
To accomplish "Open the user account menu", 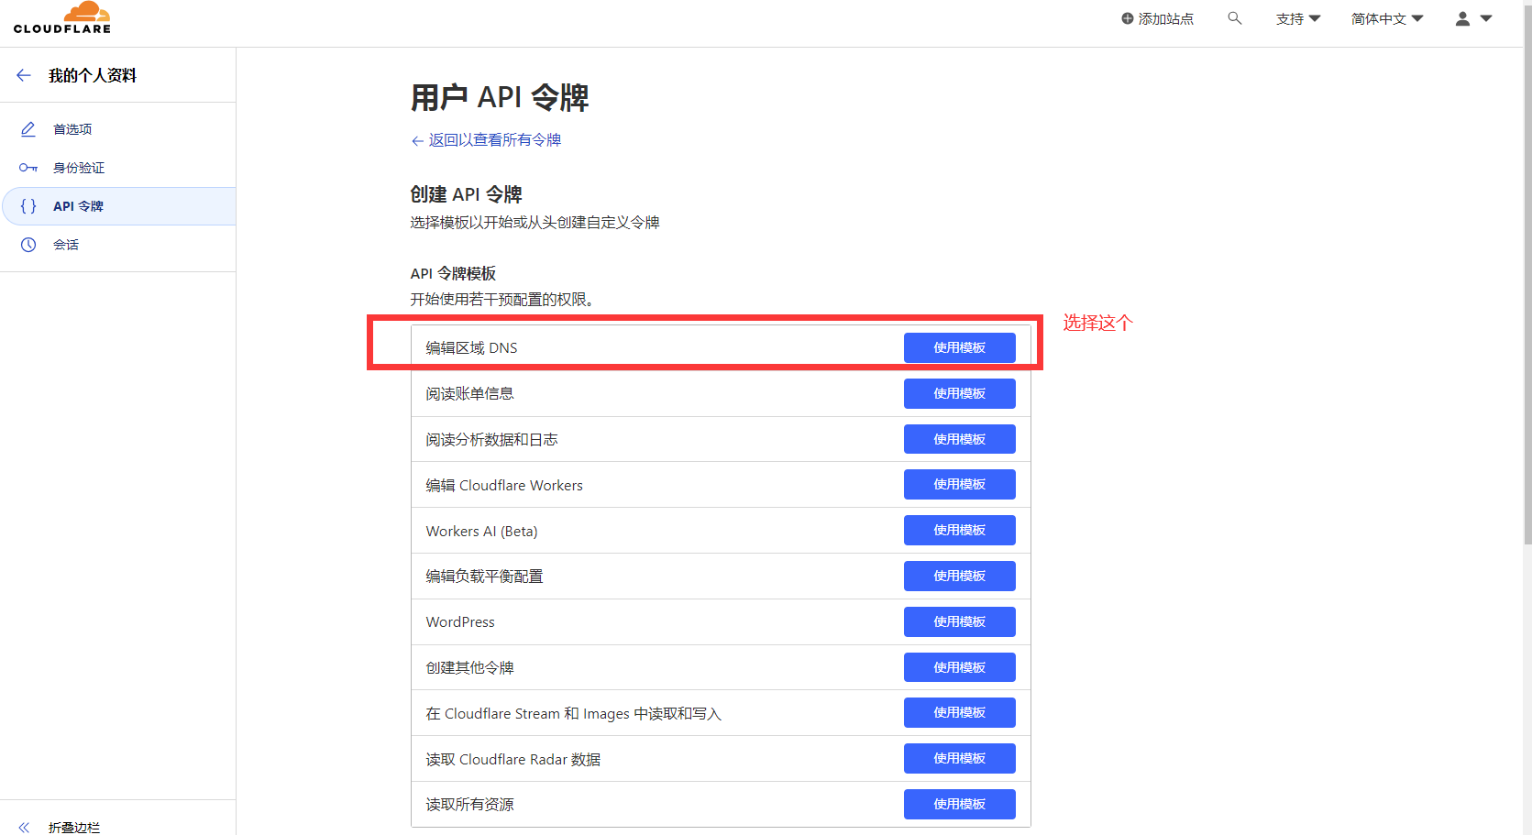I will [1474, 18].
